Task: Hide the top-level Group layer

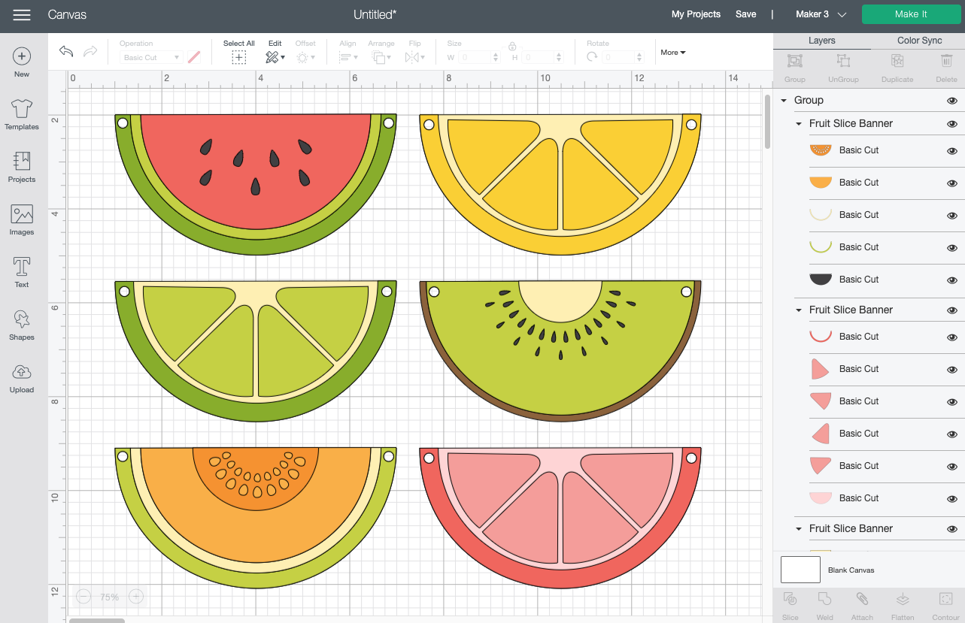Action: click(951, 101)
